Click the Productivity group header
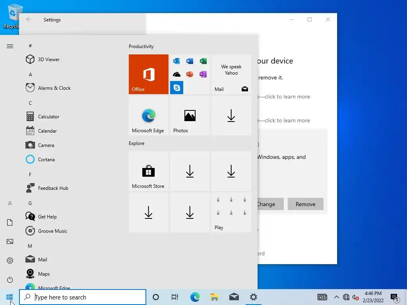 141,46
